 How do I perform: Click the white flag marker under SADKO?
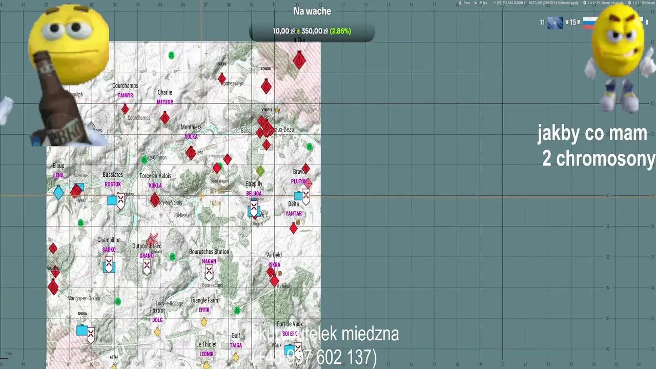pyautogui.click(x=109, y=265)
